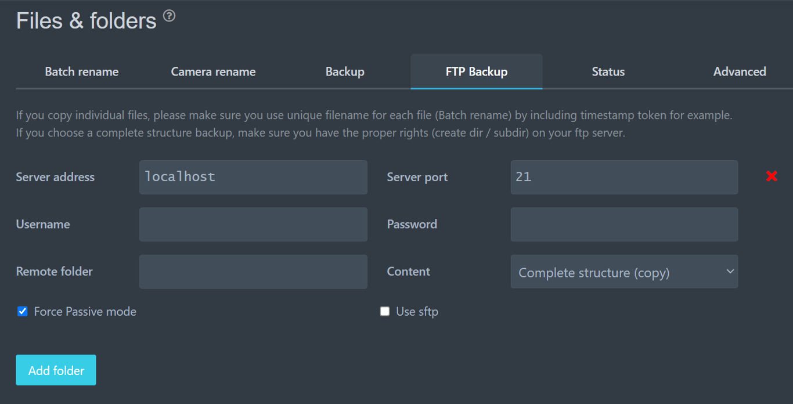
Task: Expand the Content dropdown
Action: 624,272
